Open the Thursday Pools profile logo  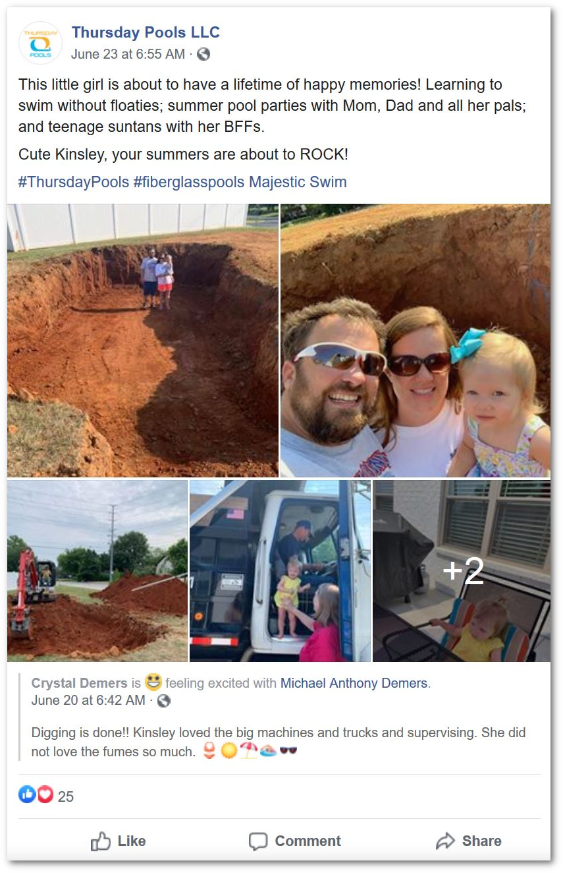tap(41, 43)
